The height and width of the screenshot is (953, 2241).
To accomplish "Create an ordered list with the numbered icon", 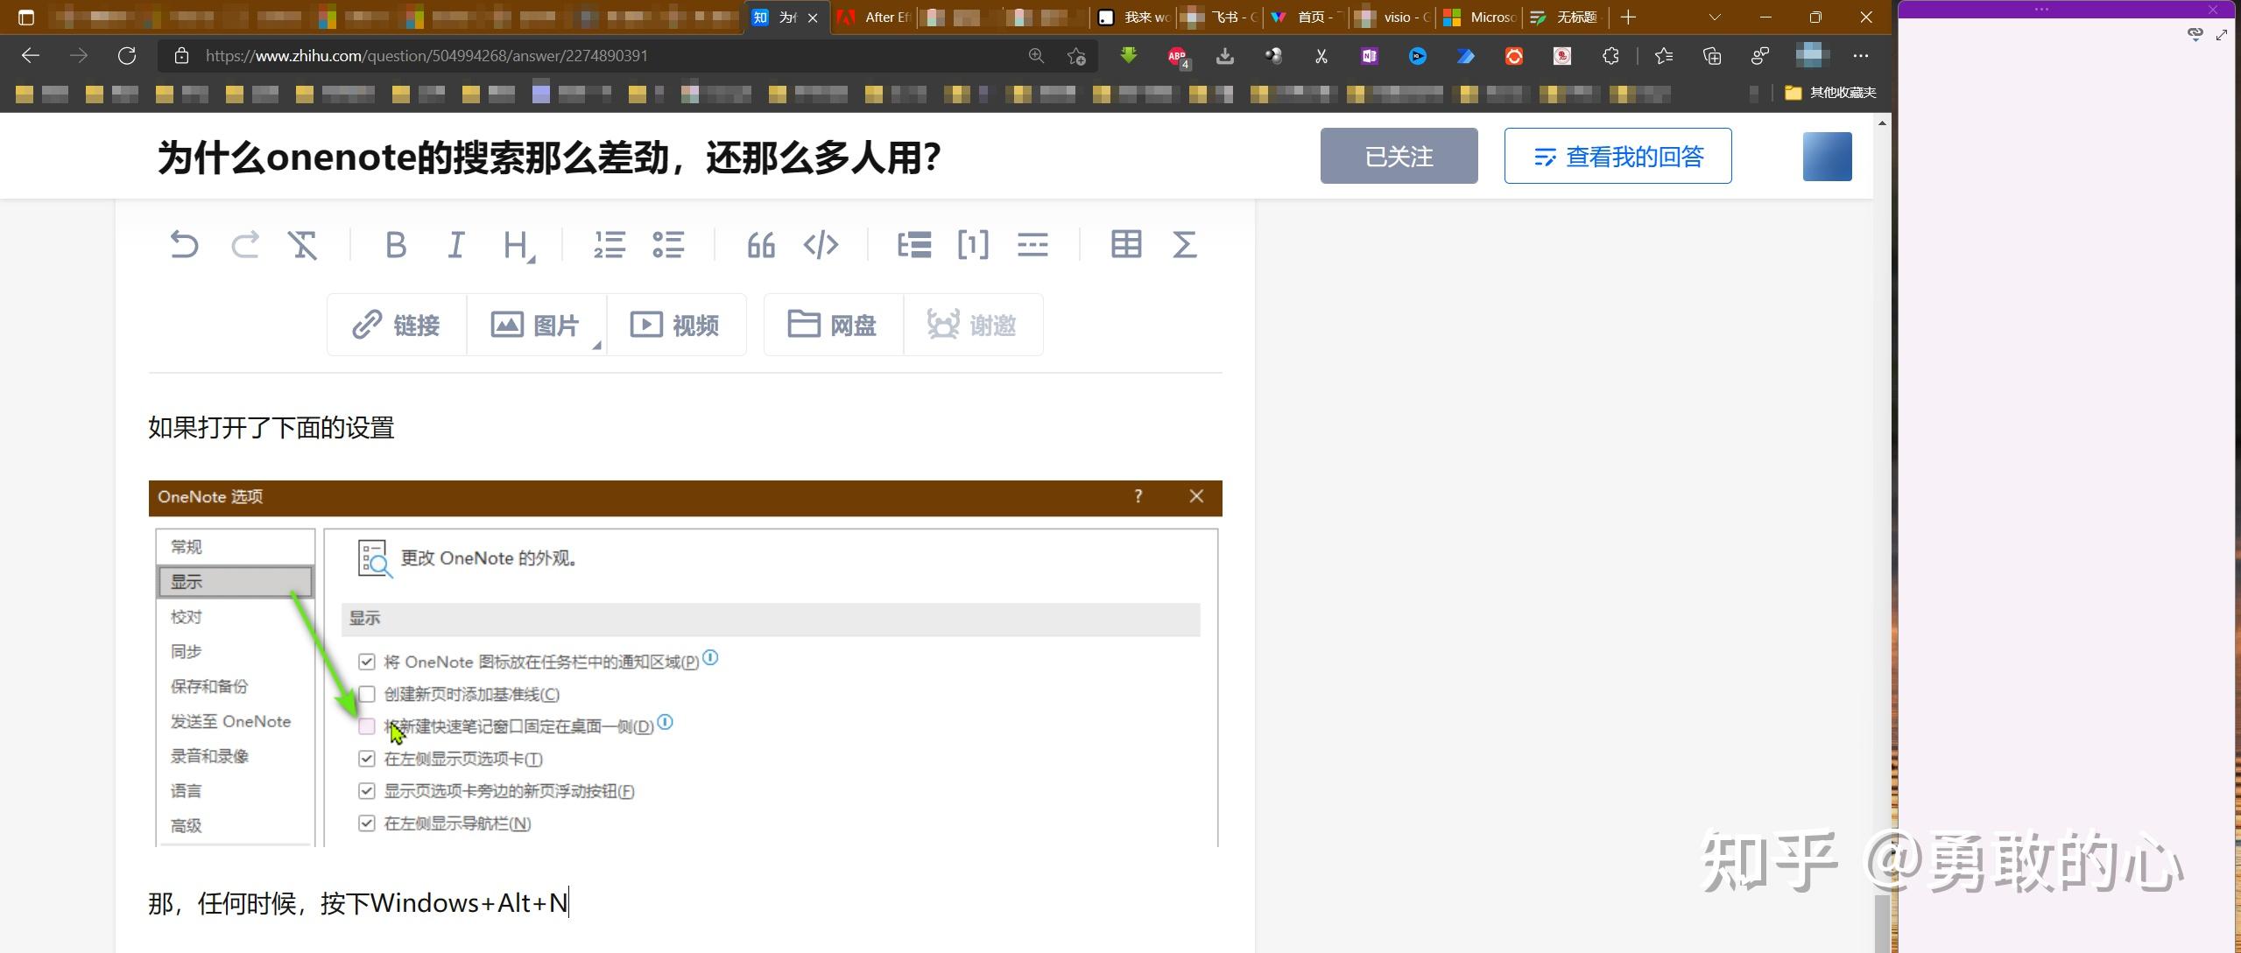I will pos(610,245).
